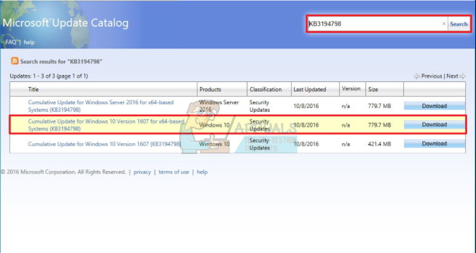Download Windows 10 1607 x64 update, 779.7 MB
Viewport: 476px width, 253px height.
[x=434, y=125]
